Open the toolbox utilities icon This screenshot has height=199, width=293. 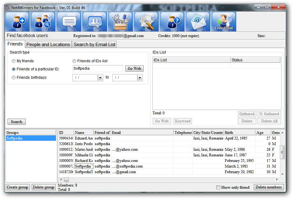pyautogui.click(x=120, y=21)
